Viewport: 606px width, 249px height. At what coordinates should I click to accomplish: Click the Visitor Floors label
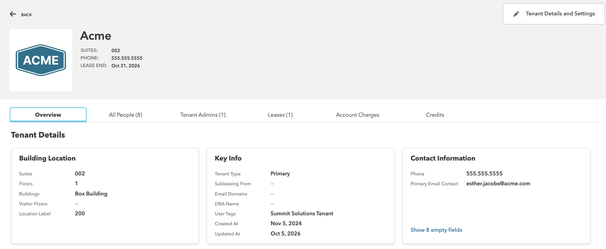point(33,204)
